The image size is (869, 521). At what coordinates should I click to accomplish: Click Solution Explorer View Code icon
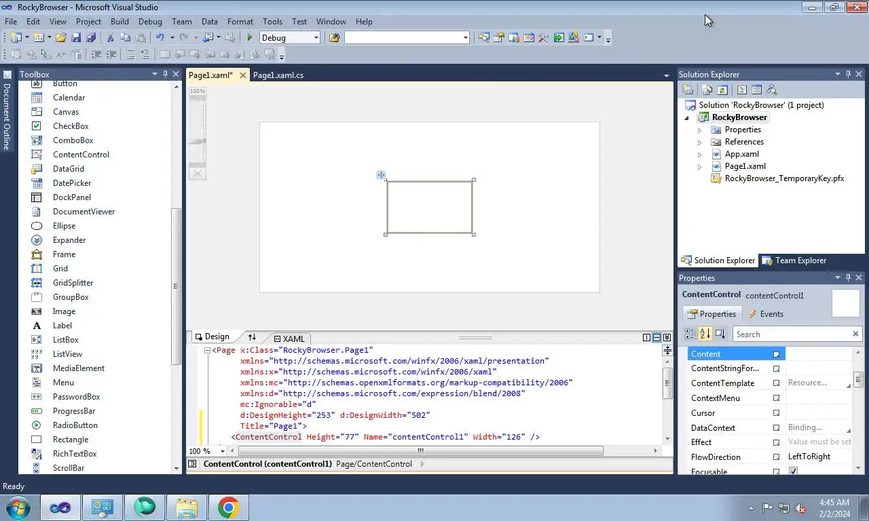[x=742, y=90]
